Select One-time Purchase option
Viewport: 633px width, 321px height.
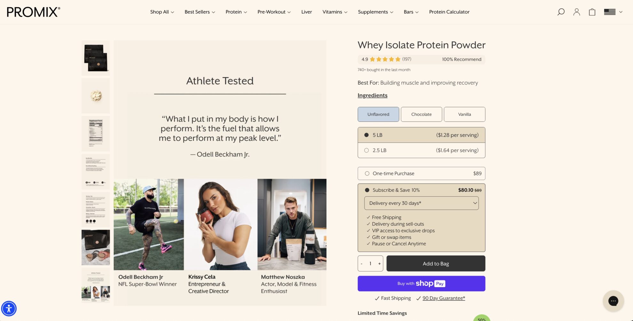[421, 173]
